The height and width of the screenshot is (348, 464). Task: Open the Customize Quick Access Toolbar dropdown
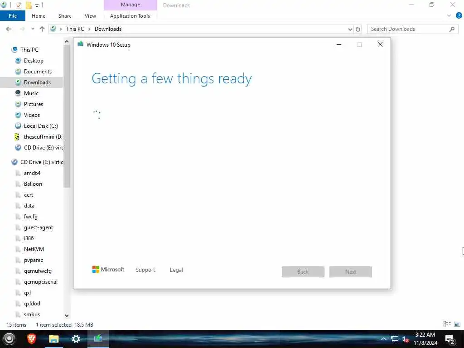click(x=37, y=5)
